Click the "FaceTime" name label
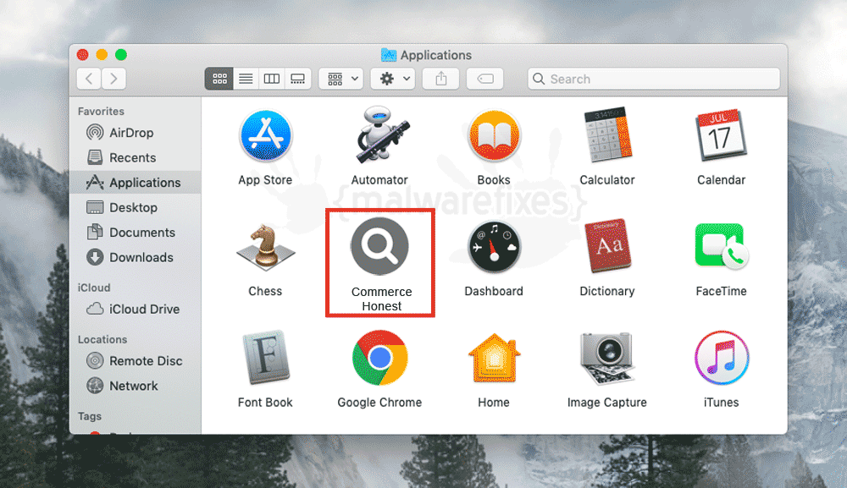847x488 pixels. tap(721, 291)
